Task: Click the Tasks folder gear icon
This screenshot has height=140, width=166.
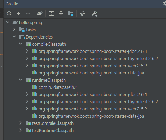Action: (22, 30)
